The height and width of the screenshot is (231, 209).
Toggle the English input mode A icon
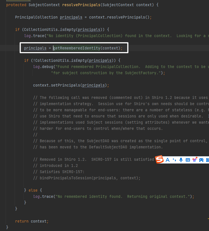pyautogui.click(x=168, y=160)
